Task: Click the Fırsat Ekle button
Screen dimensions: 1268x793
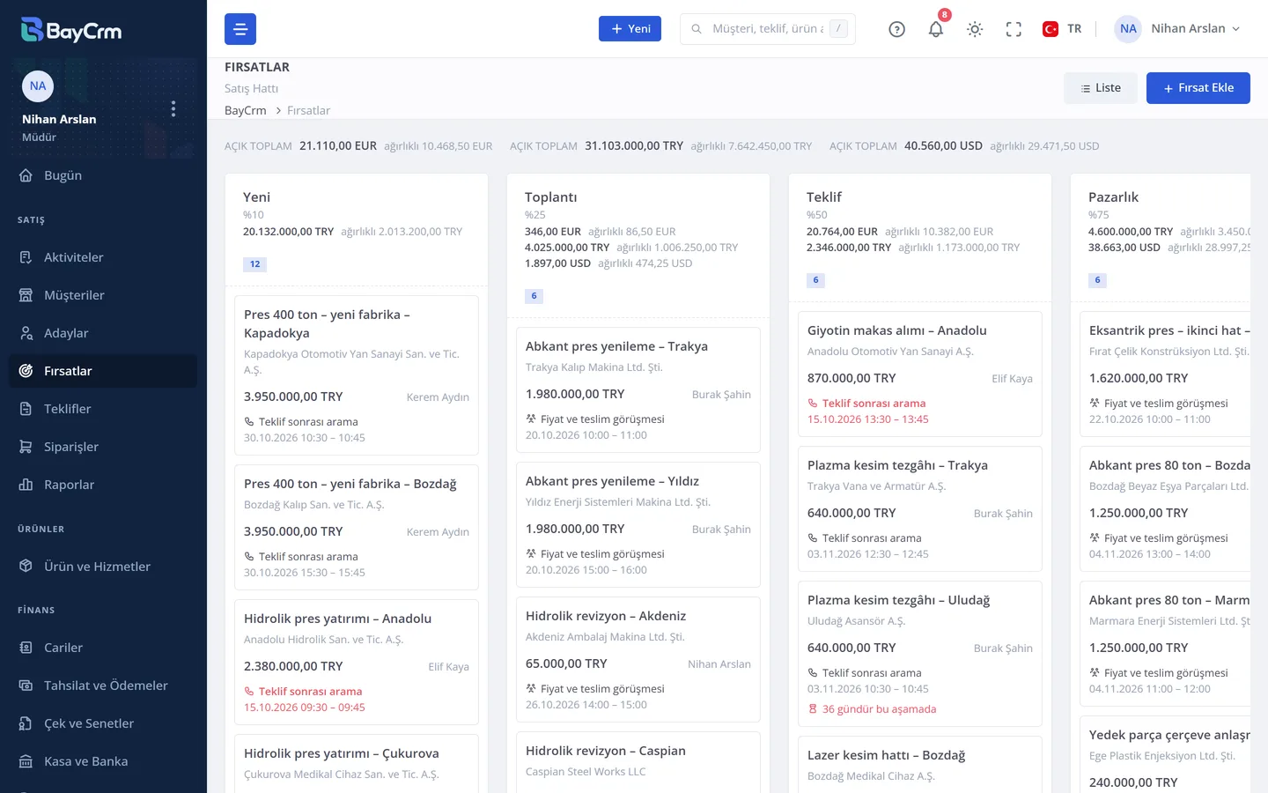Action: [1198, 88]
